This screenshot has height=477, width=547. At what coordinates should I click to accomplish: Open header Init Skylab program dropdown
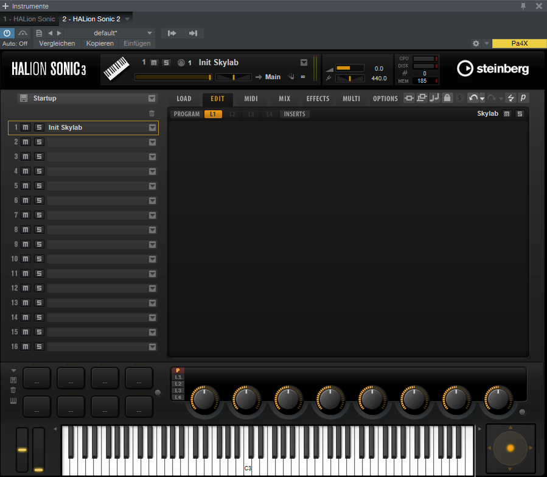[x=304, y=63]
